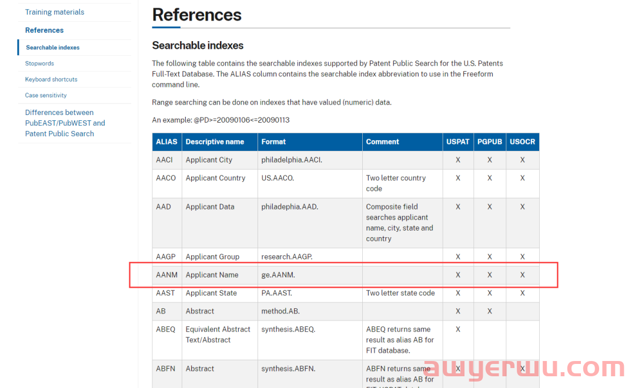Select the References sidebar section
Image resolution: width=635 pixels, height=388 pixels.
[x=44, y=31]
